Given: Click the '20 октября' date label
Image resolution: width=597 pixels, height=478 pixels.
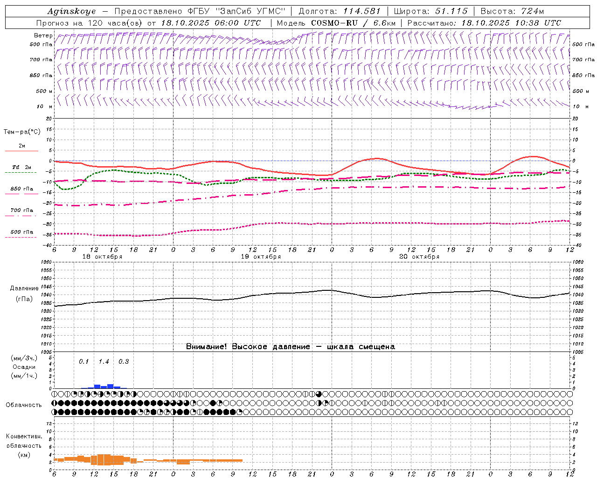Looking at the screenshot, I should coord(419,257).
